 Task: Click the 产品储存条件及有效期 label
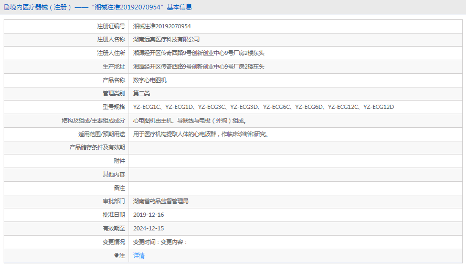tap(97, 147)
